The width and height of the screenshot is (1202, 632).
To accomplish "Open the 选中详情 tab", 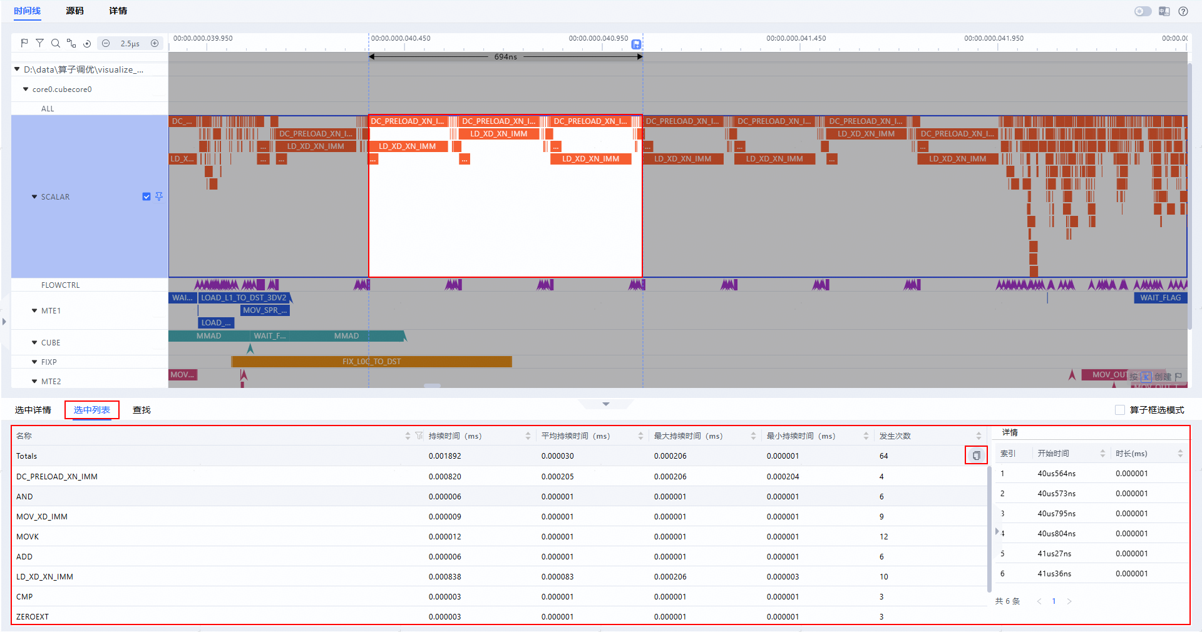I will 33,410.
